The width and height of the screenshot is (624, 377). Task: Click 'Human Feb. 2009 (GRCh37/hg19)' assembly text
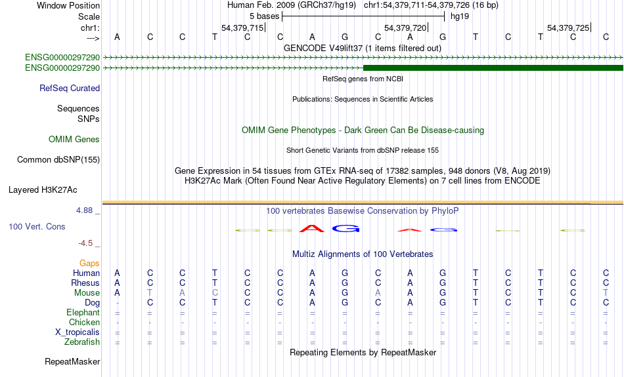tap(292, 5)
